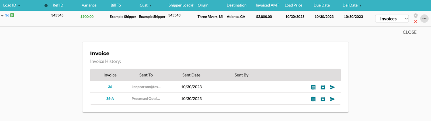The width and height of the screenshot is (431, 121).
Task: Click the sent date of invoice 36-A
Action: pos(191,99)
